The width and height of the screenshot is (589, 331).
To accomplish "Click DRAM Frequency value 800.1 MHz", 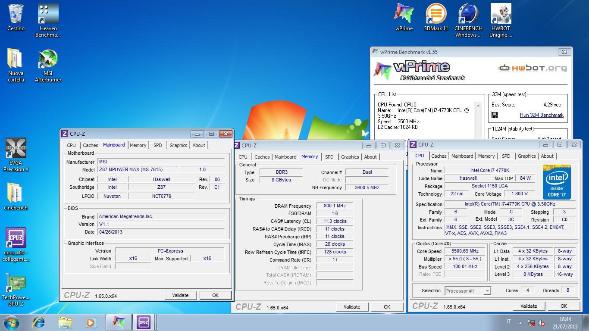I will tap(335, 206).
